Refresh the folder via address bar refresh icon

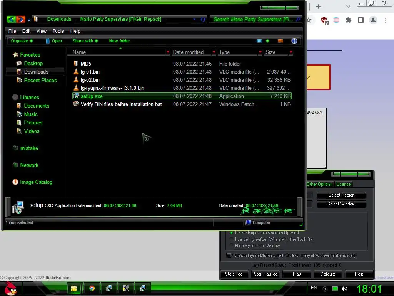[203, 20]
